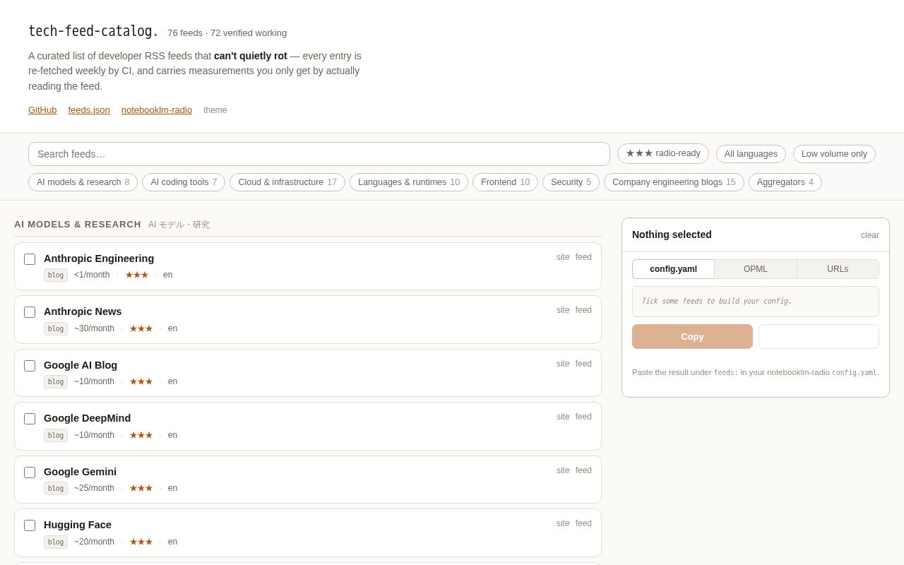904x565 pixels.
Task: Filter by AI models & research
Action: [83, 182]
